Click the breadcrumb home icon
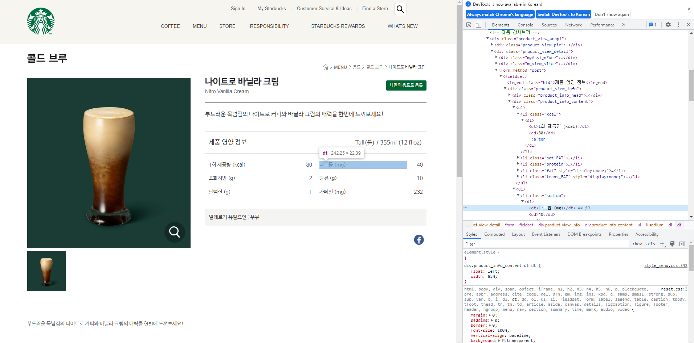694x343 pixels. (x=326, y=67)
